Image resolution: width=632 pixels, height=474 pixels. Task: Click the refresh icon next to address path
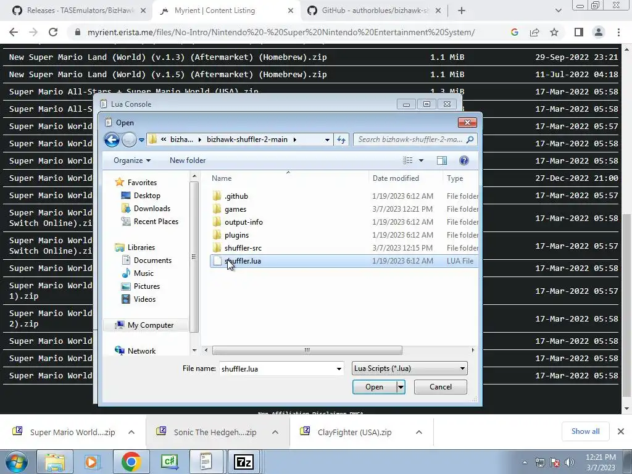tap(341, 140)
